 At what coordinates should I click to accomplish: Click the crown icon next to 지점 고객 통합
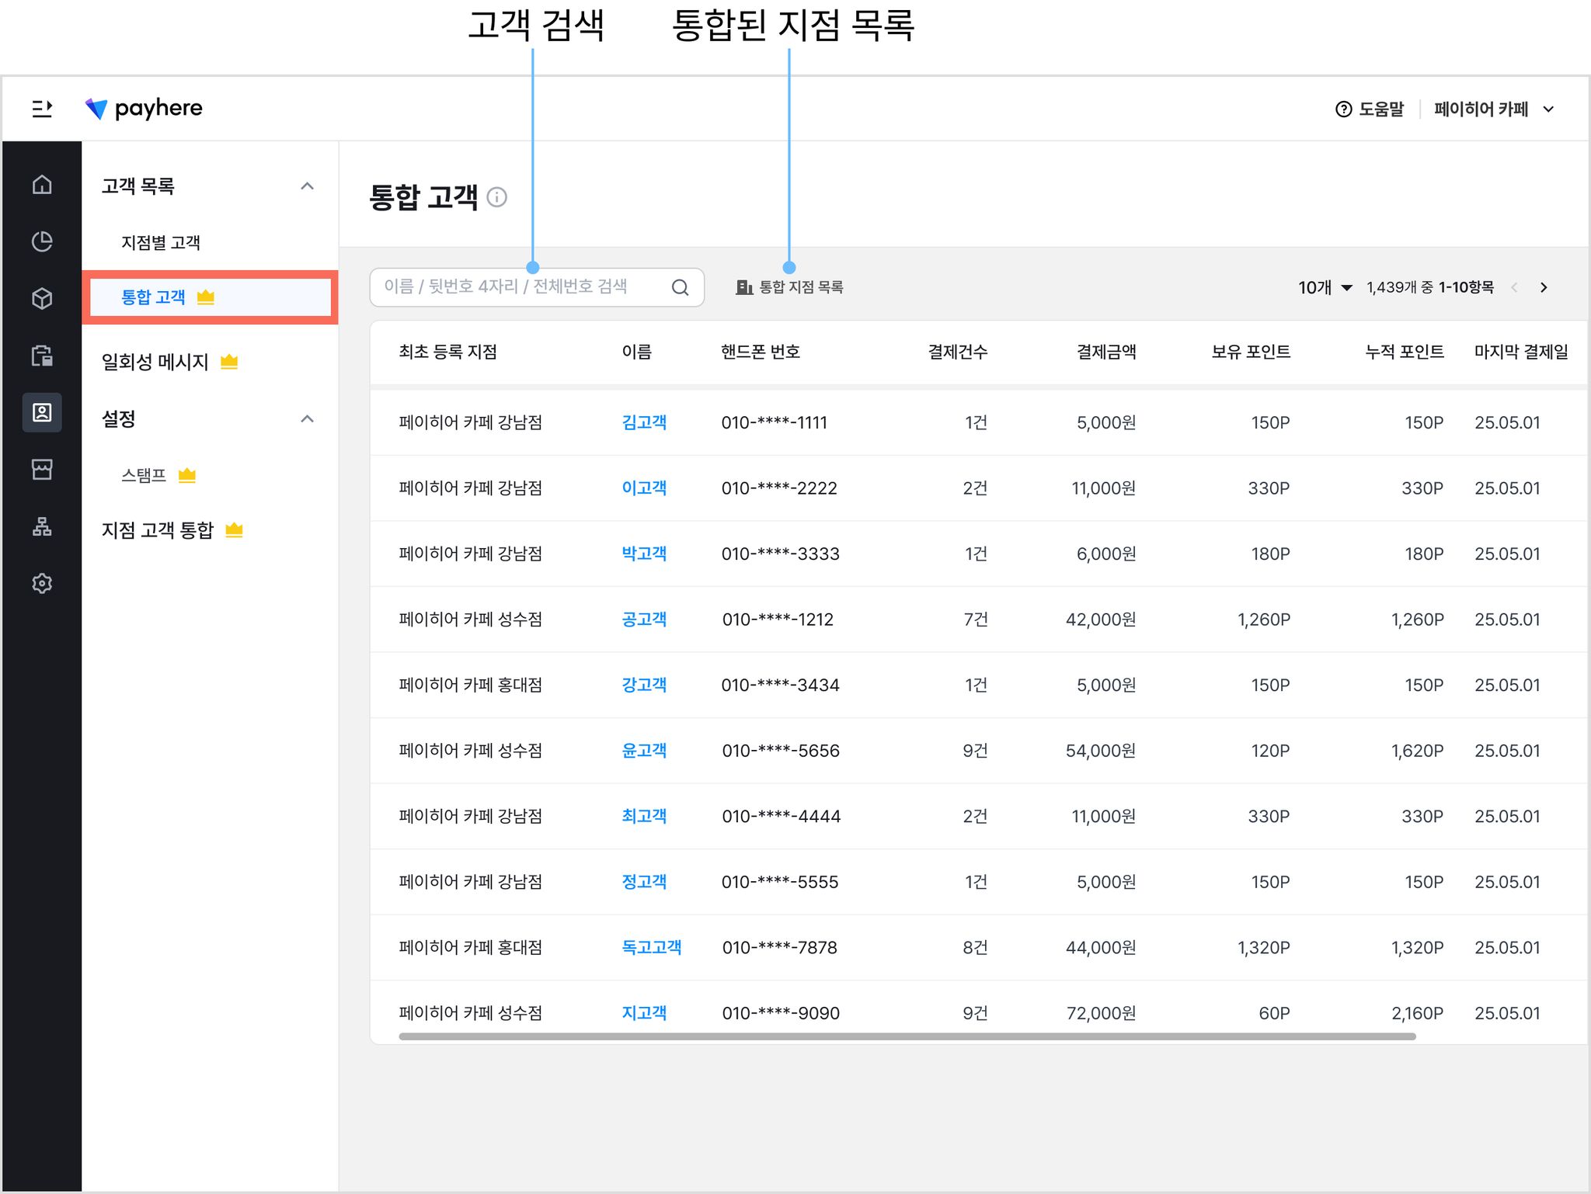coord(234,530)
